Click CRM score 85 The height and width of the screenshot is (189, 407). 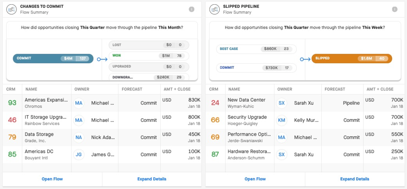tap(12, 155)
